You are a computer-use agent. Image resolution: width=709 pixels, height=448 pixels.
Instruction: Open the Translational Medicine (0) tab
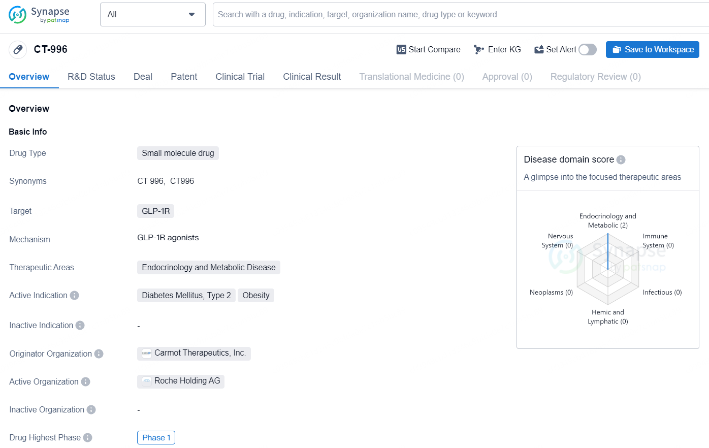click(x=412, y=77)
